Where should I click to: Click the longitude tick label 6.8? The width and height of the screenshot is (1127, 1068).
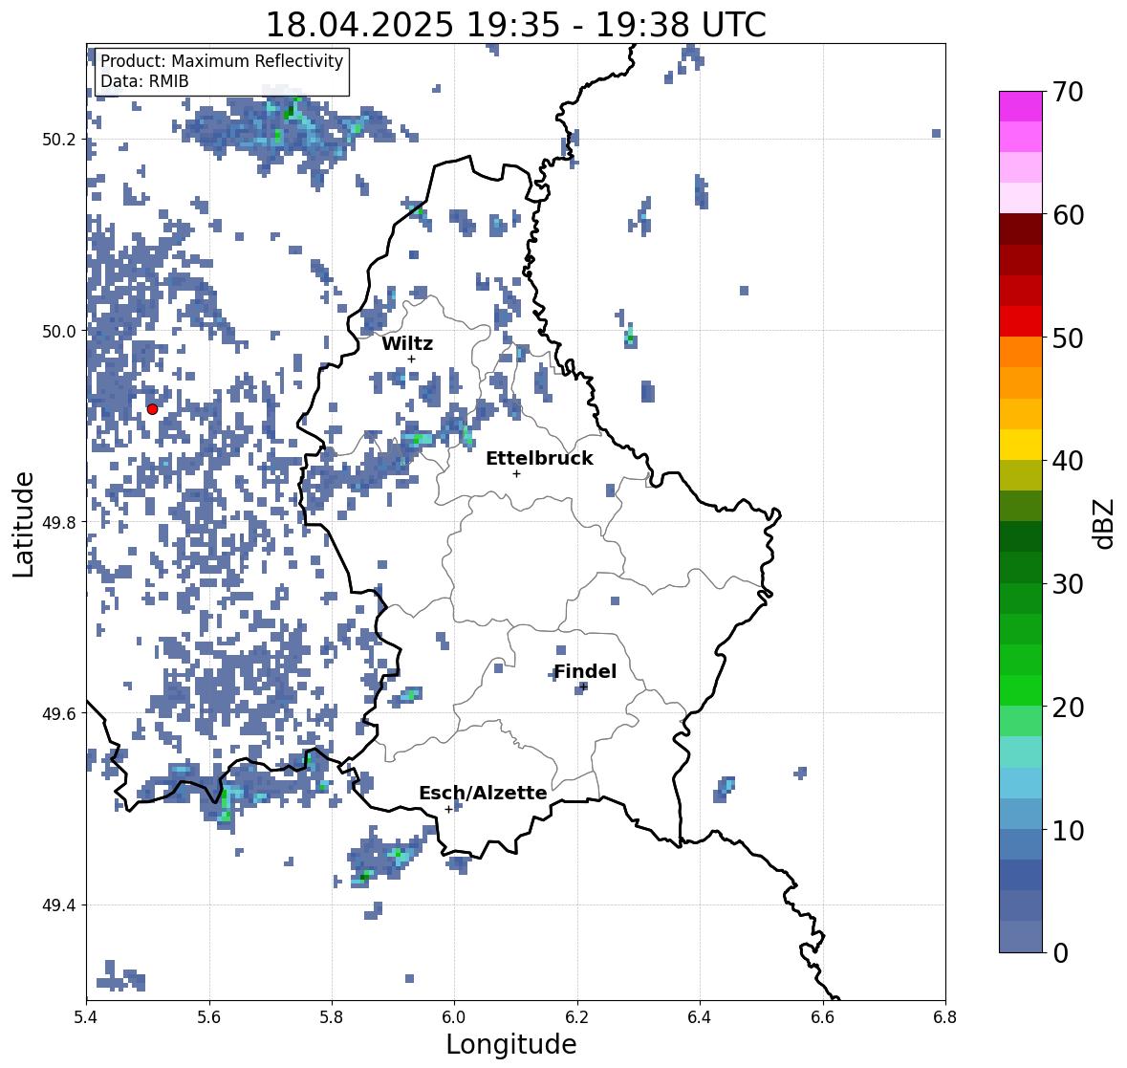click(x=945, y=1016)
